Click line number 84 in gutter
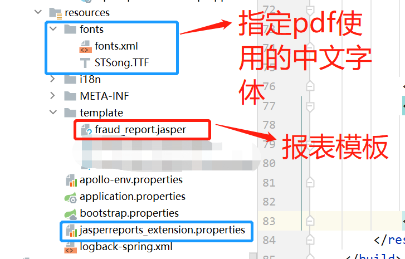Viewport: 405px width, 259px height. pyautogui.click(x=269, y=240)
